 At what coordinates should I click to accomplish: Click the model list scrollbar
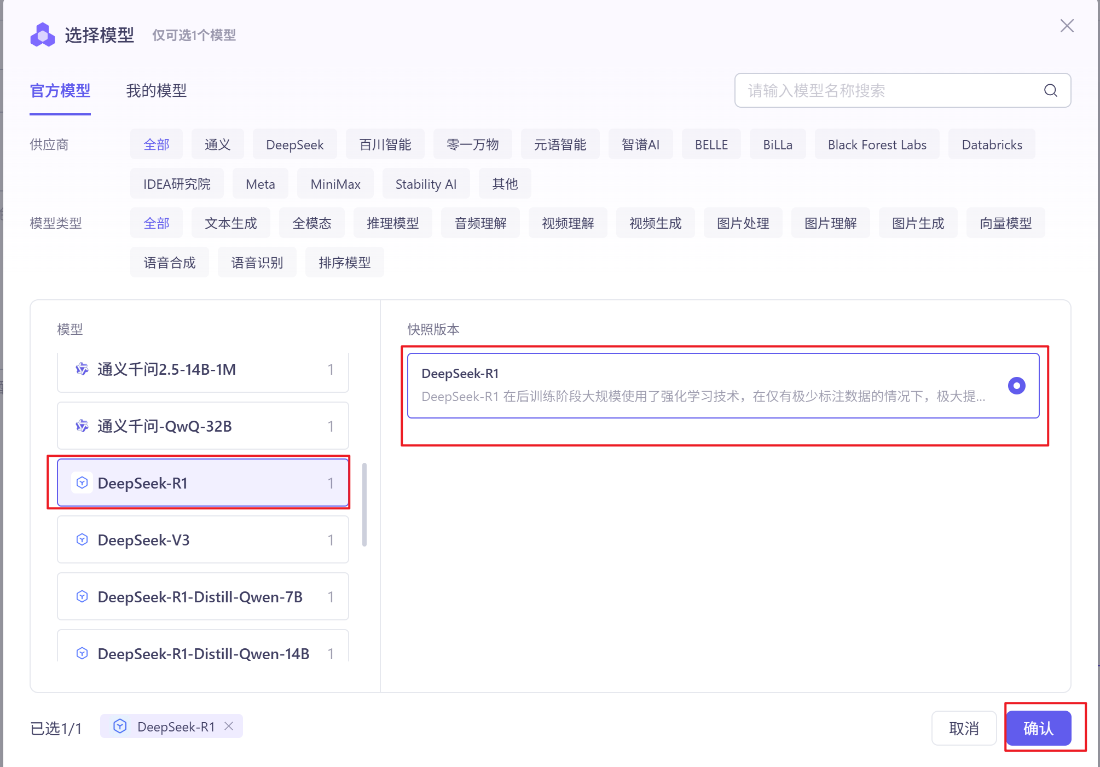(x=364, y=504)
